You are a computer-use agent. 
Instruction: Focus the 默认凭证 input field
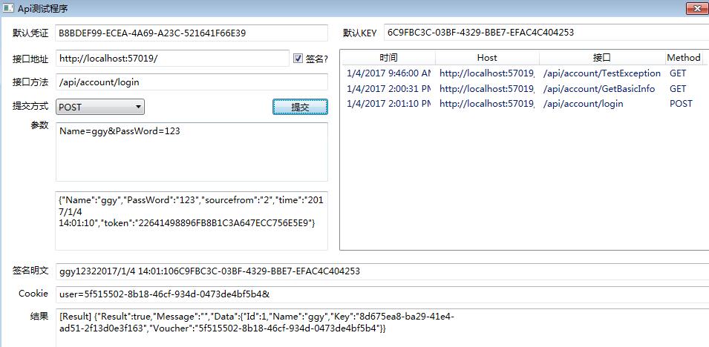191,33
